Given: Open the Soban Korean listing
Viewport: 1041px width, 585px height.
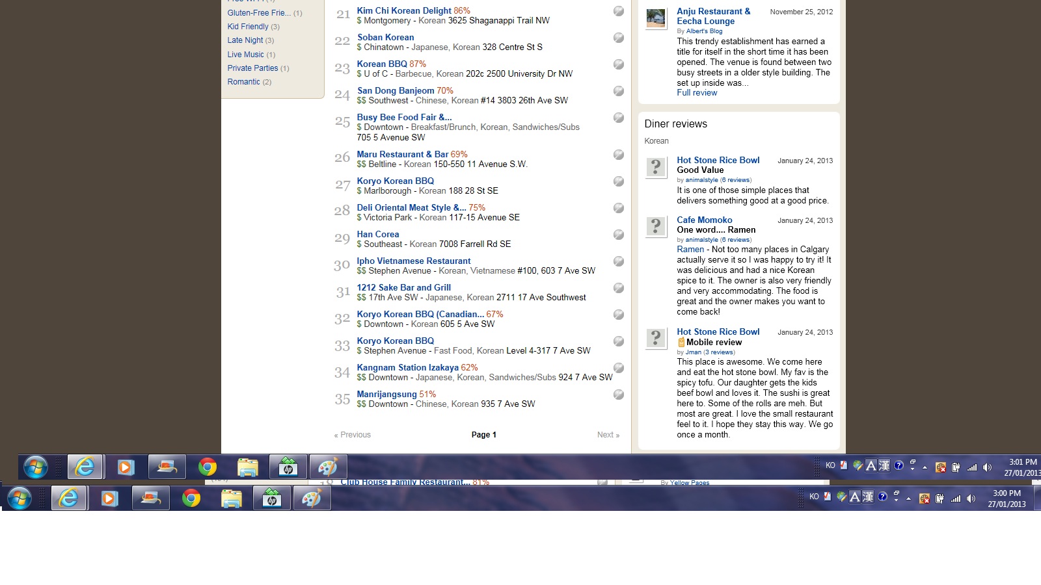Looking at the screenshot, I should pyautogui.click(x=385, y=37).
